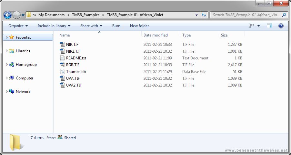Click the 2011-02-21 11:29 date cell

[157, 72]
